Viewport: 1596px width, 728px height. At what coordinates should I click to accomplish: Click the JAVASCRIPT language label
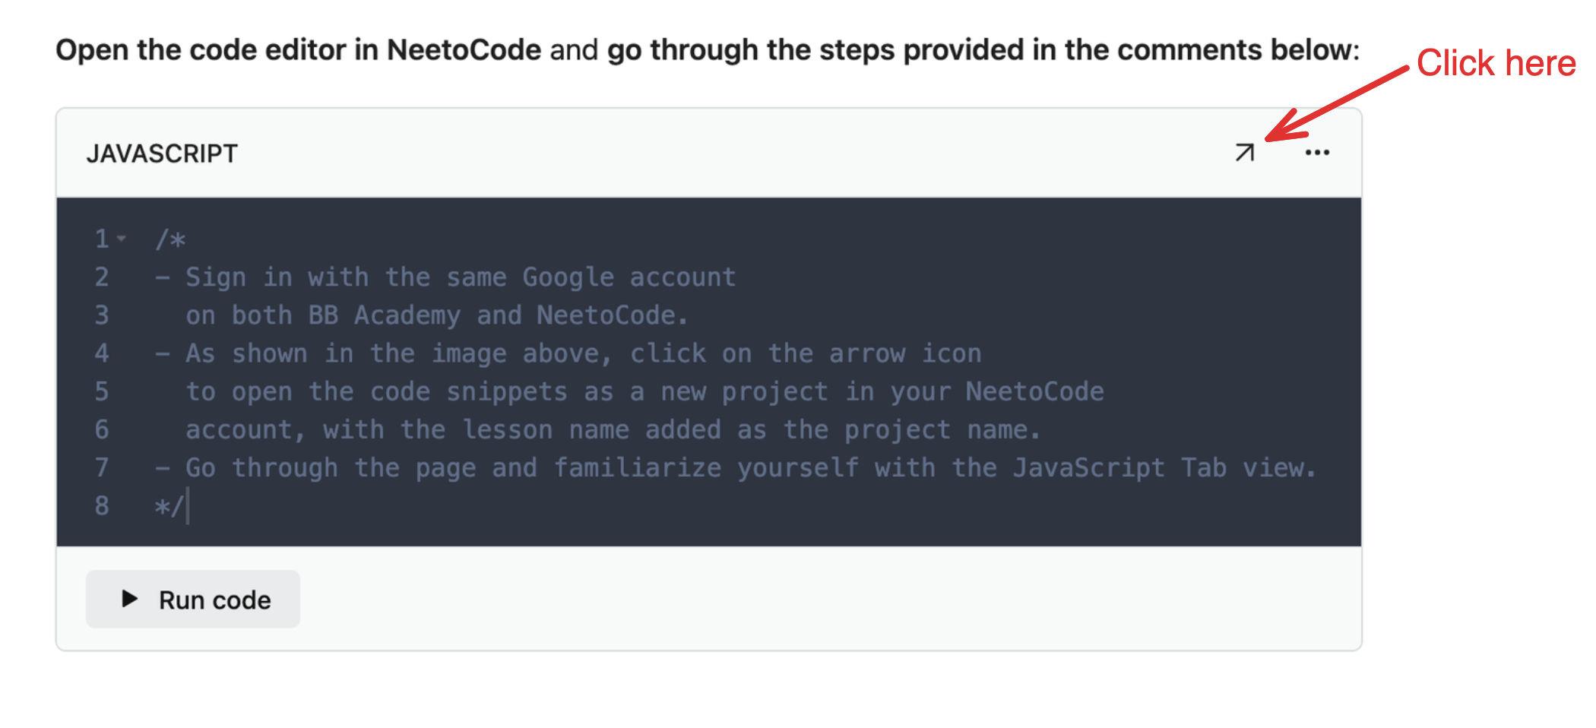[162, 154]
